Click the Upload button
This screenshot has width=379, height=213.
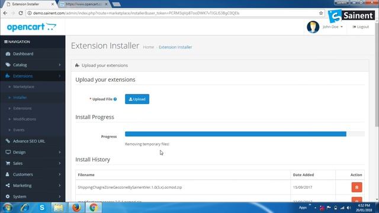137,99
